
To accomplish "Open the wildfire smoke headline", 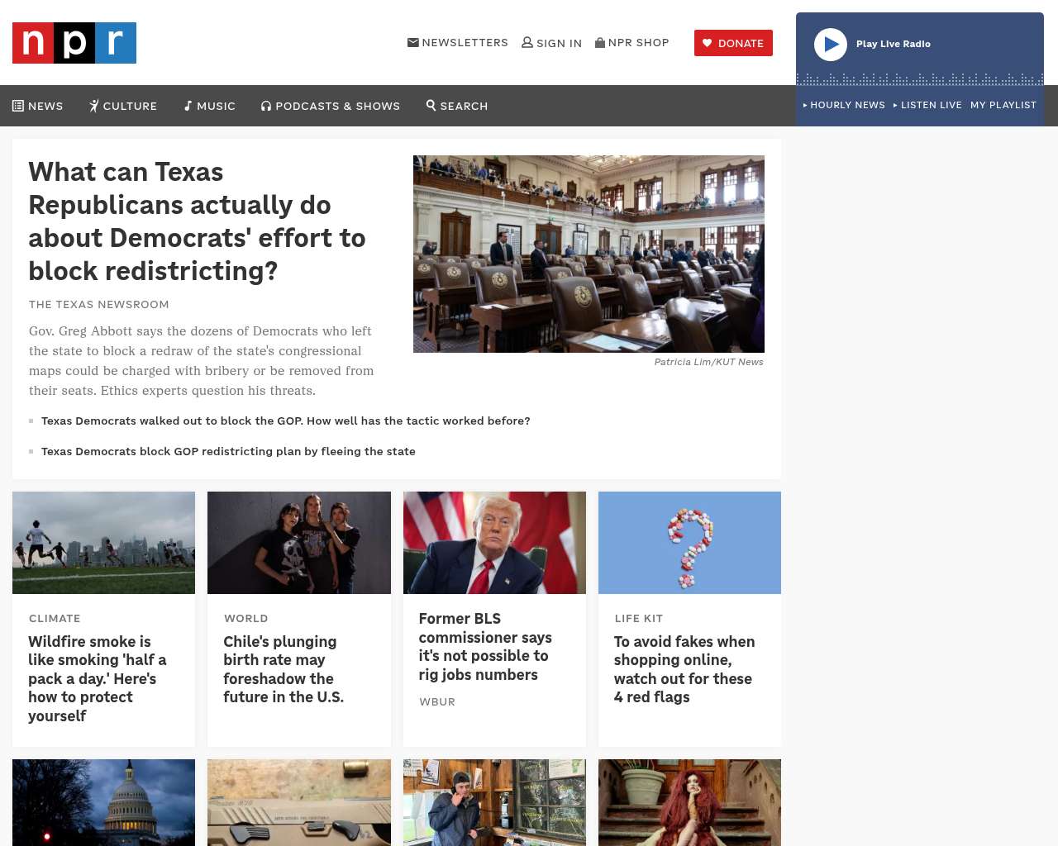I will pos(98,678).
